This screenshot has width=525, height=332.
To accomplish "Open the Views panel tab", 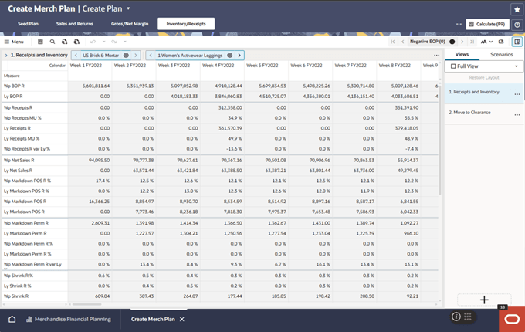I will point(462,54).
